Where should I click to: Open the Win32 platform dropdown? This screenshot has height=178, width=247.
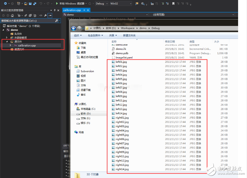(121, 4)
